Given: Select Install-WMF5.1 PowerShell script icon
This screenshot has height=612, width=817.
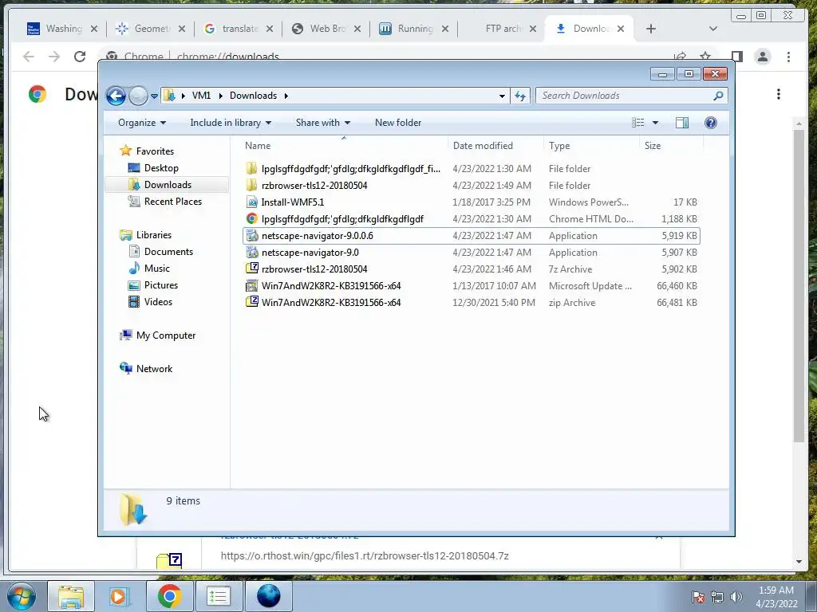Looking at the screenshot, I should pyautogui.click(x=251, y=202).
